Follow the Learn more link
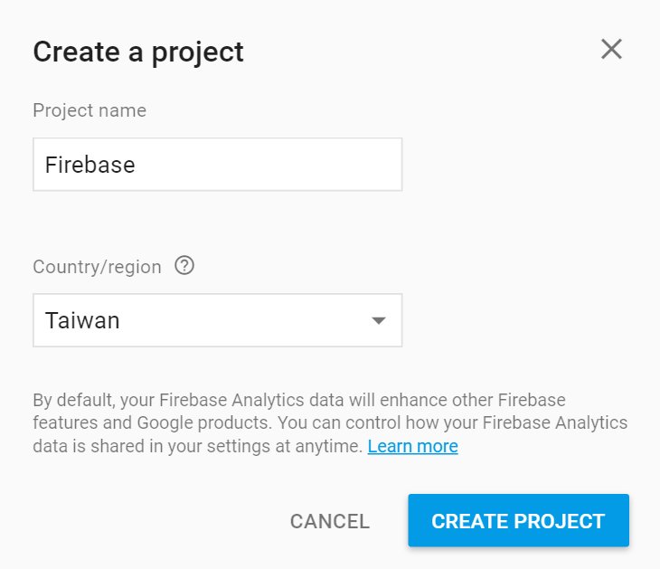Viewport: 660px width, 569px height. tap(412, 446)
